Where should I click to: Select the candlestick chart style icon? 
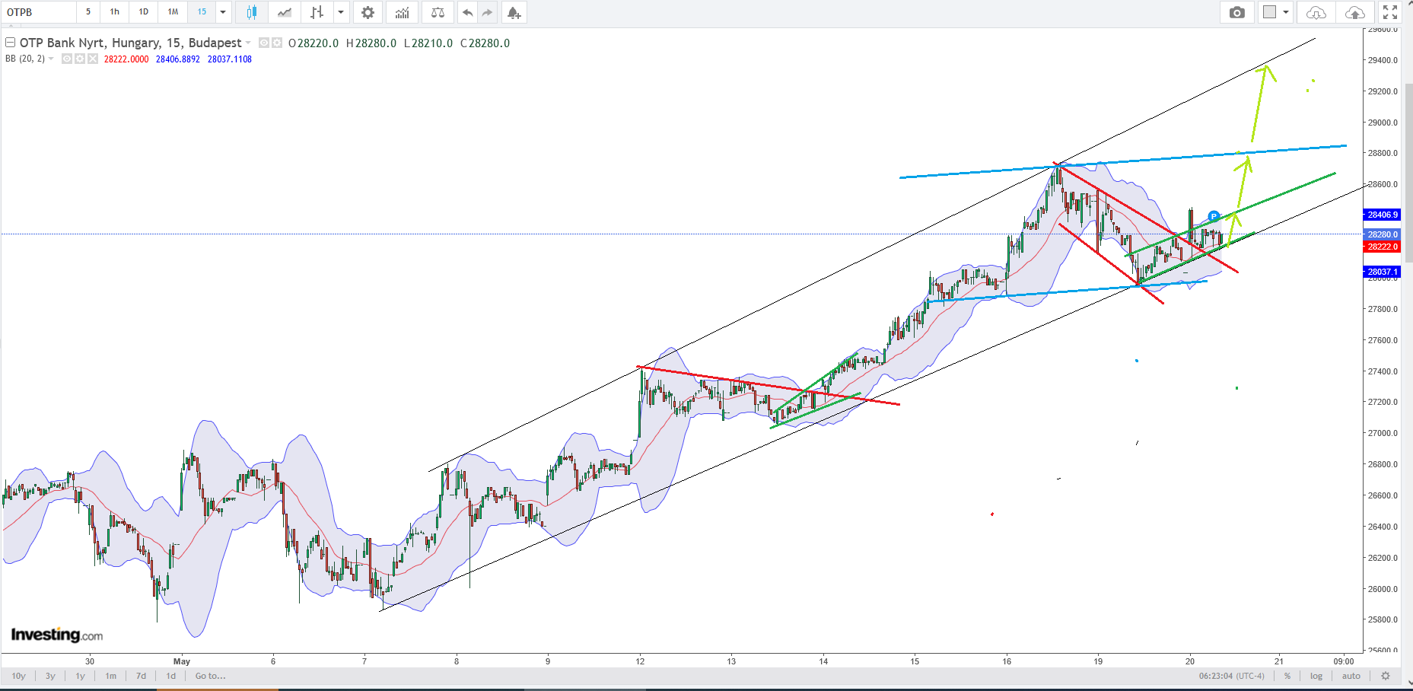pyautogui.click(x=252, y=12)
